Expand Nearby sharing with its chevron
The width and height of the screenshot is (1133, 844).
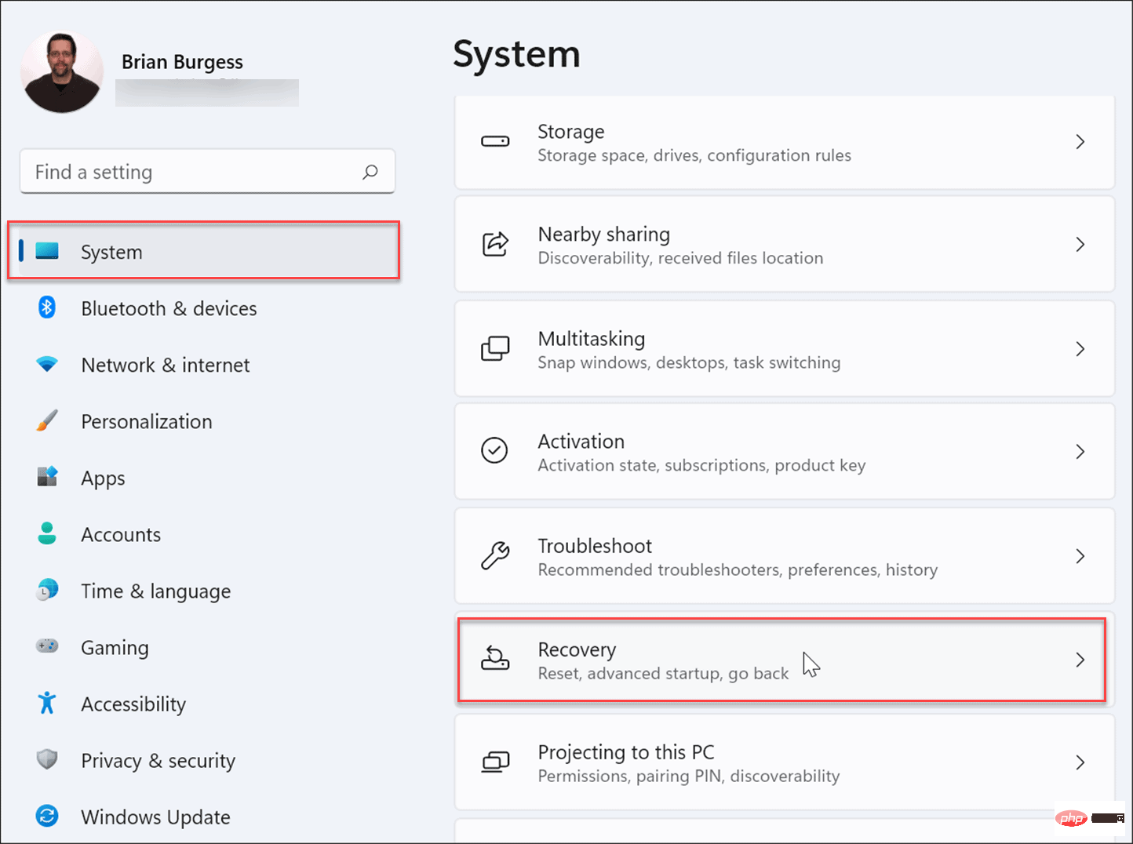pos(1080,245)
